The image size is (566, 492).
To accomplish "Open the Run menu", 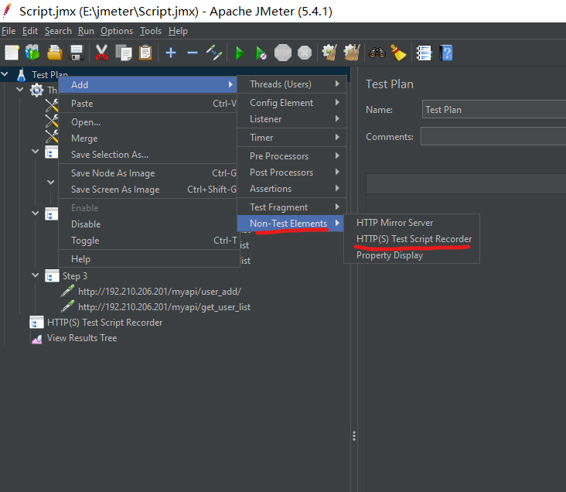I will click(86, 31).
